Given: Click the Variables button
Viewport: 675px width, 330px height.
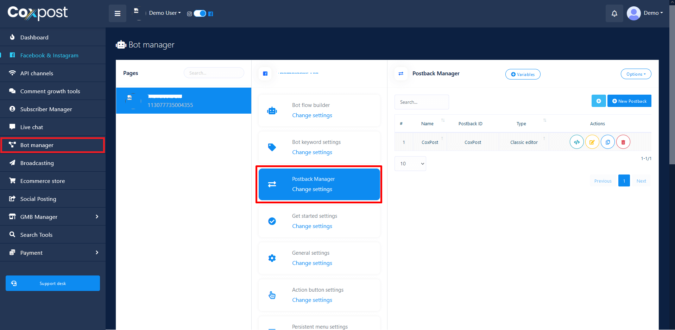Looking at the screenshot, I should pyautogui.click(x=523, y=74).
